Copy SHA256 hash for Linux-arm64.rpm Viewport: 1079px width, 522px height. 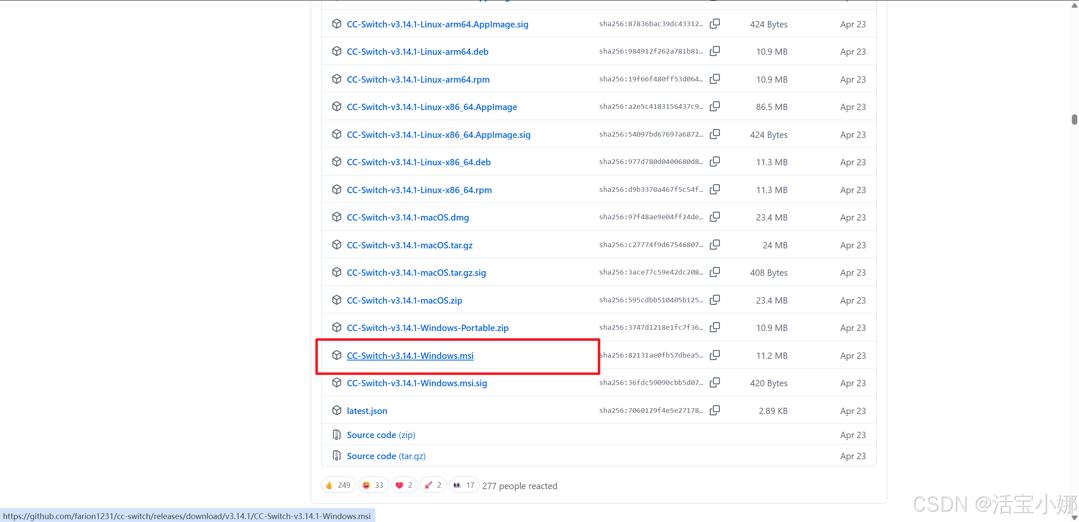[x=715, y=79]
